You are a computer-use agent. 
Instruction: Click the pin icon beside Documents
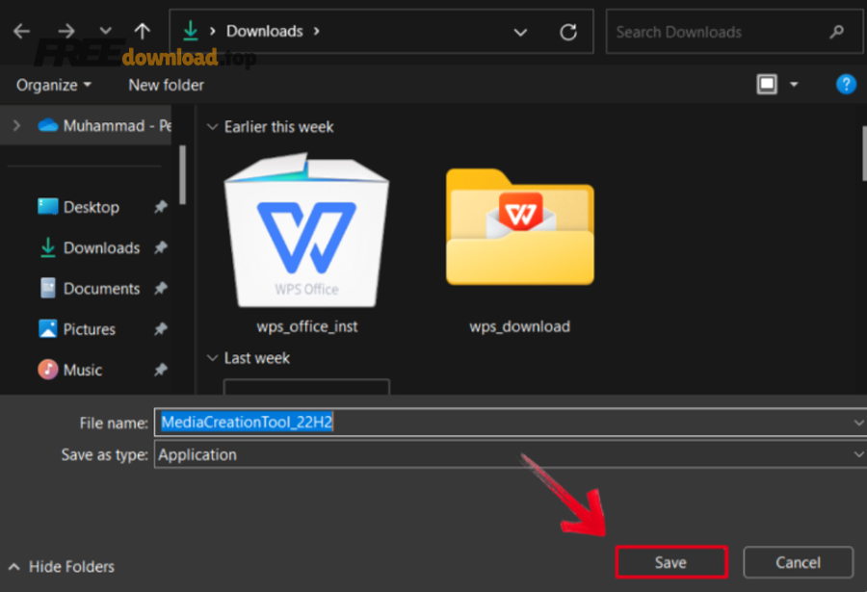160,289
